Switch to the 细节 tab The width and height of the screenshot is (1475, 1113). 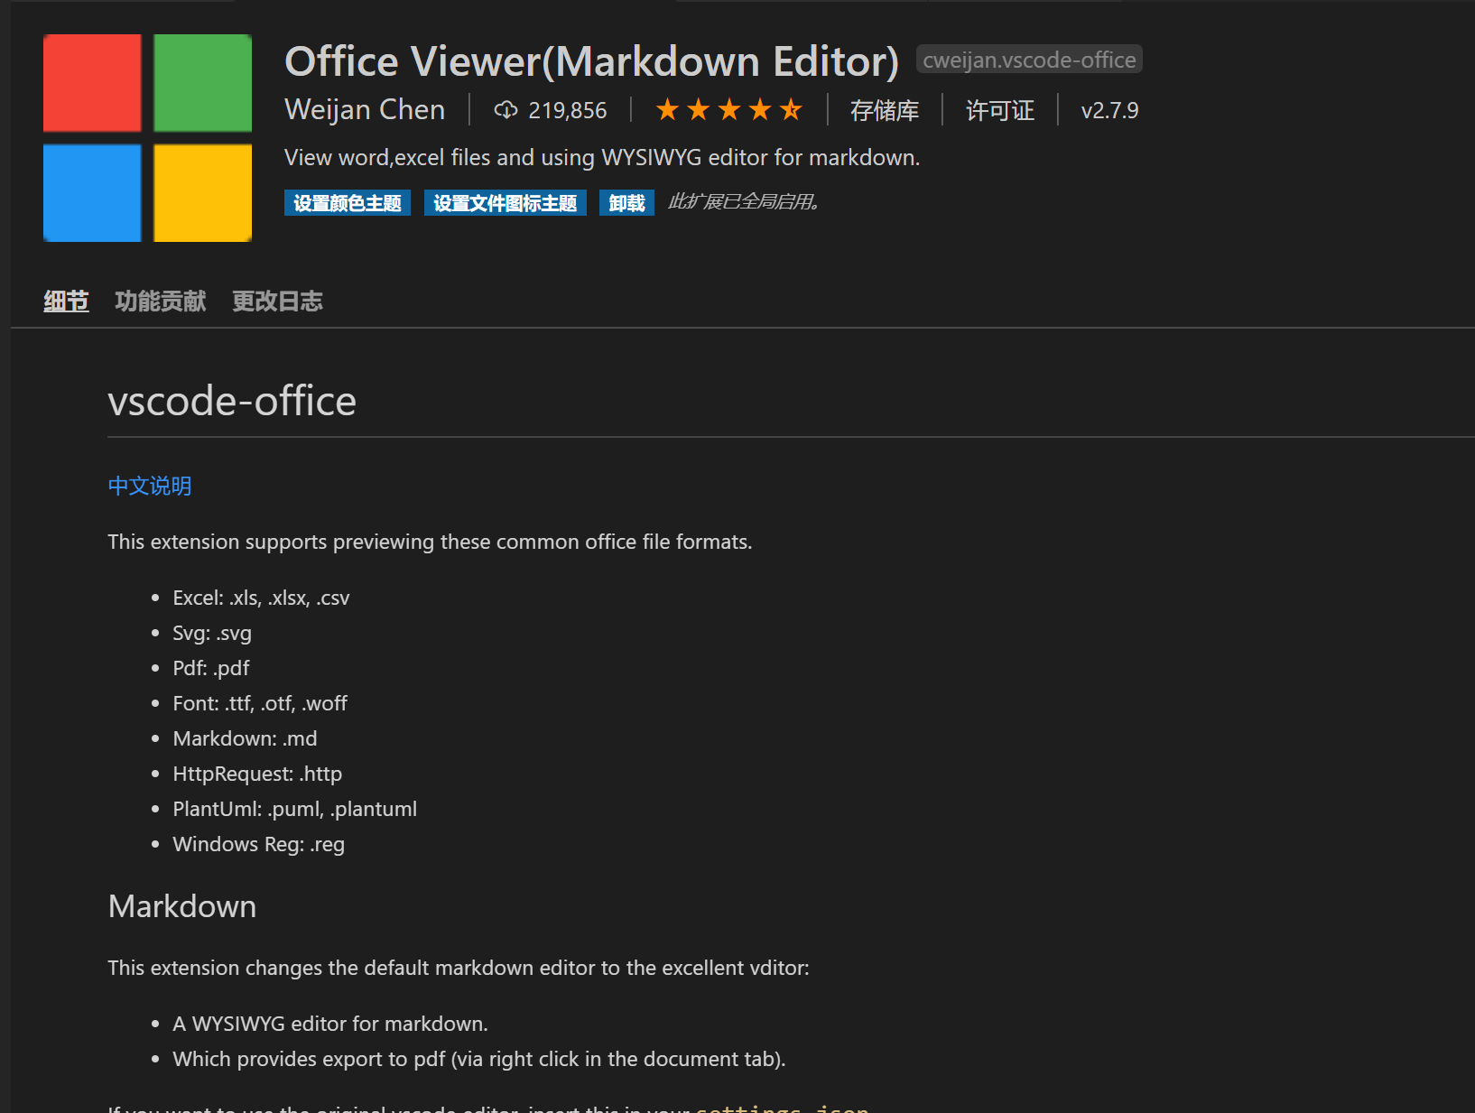tap(66, 301)
